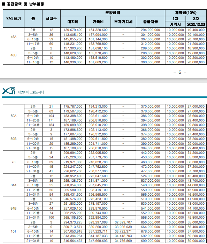Click construction cost 192,113,400
Image resolution: width=207 pixels, height=244 pixels.
(x=98, y=130)
